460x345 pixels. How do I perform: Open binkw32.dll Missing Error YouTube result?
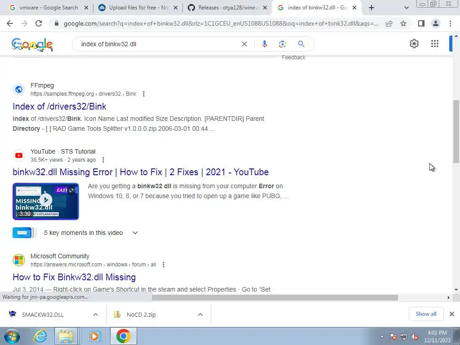(x=141, y=172)
